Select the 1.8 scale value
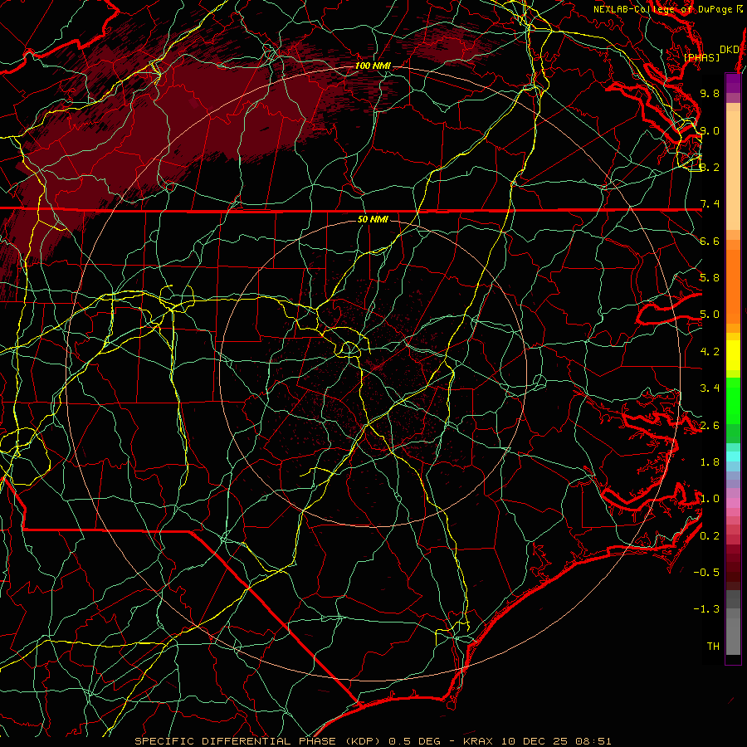 (x=710, y=462)
